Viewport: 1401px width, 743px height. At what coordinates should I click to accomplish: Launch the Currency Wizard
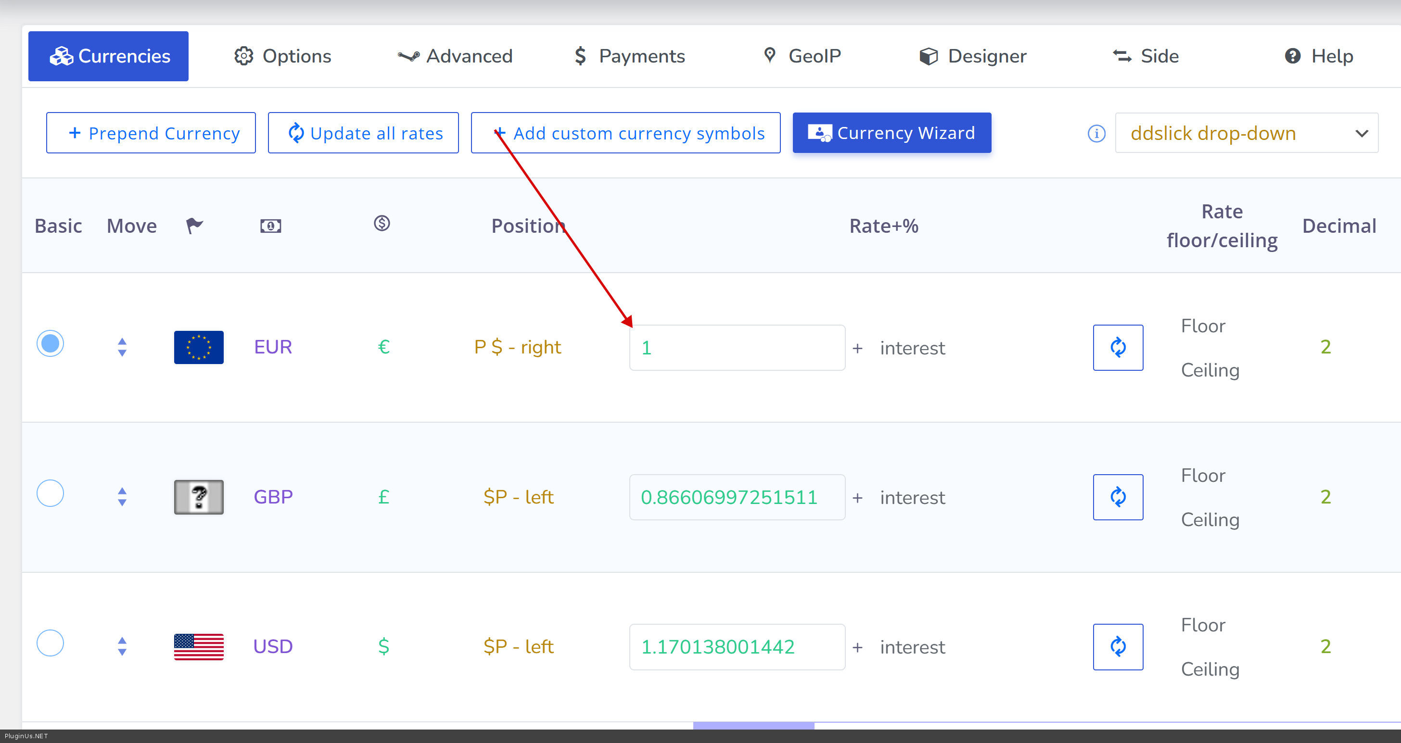pyautogui.click(x=892, y=133)
